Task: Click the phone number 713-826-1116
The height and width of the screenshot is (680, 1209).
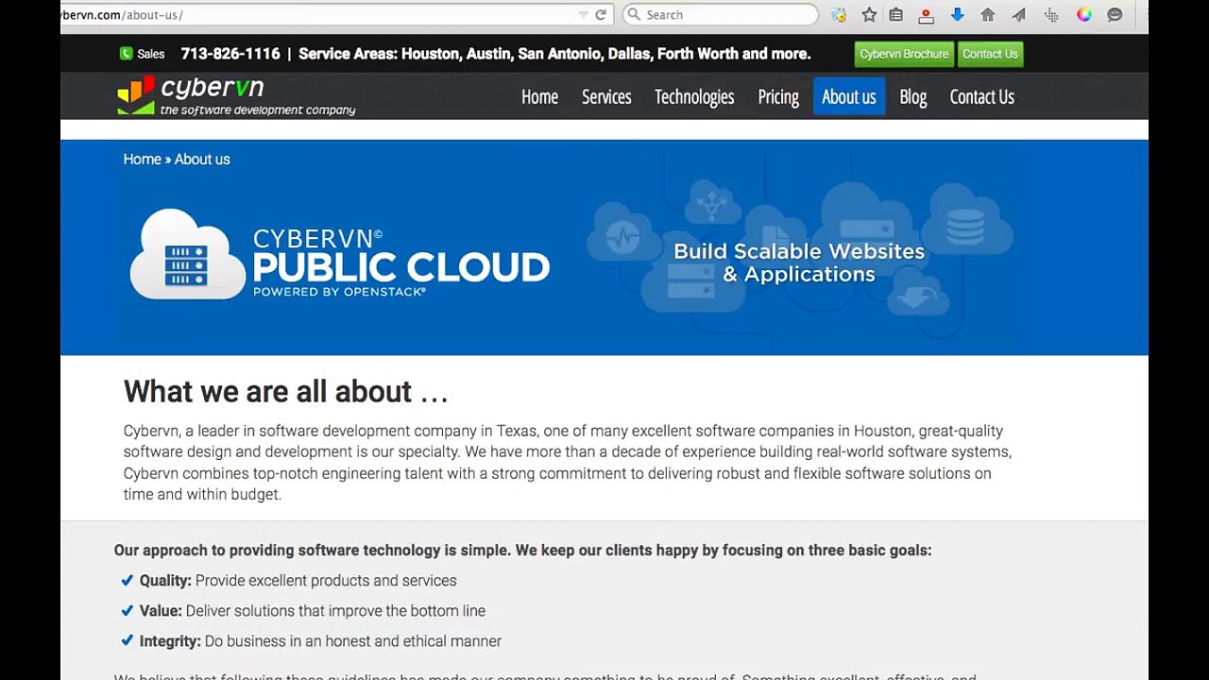Action: tap(230, 54)
